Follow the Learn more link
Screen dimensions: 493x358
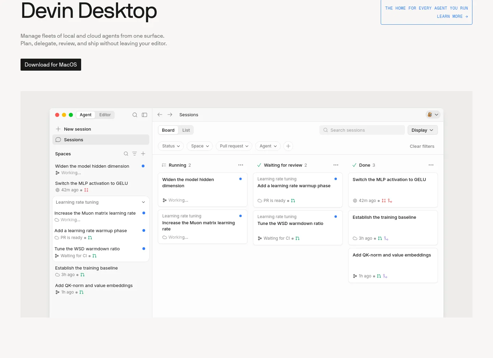[x=452, y=16]
